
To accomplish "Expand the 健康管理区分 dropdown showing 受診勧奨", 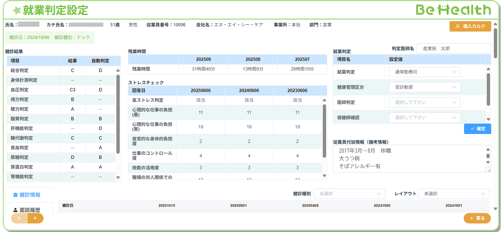I will [x=425, y=87].
